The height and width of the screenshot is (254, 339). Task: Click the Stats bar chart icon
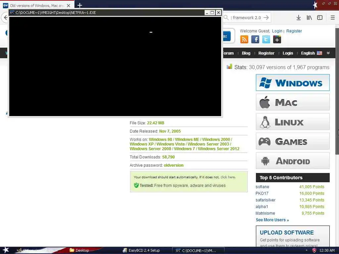tap(229, 66)
